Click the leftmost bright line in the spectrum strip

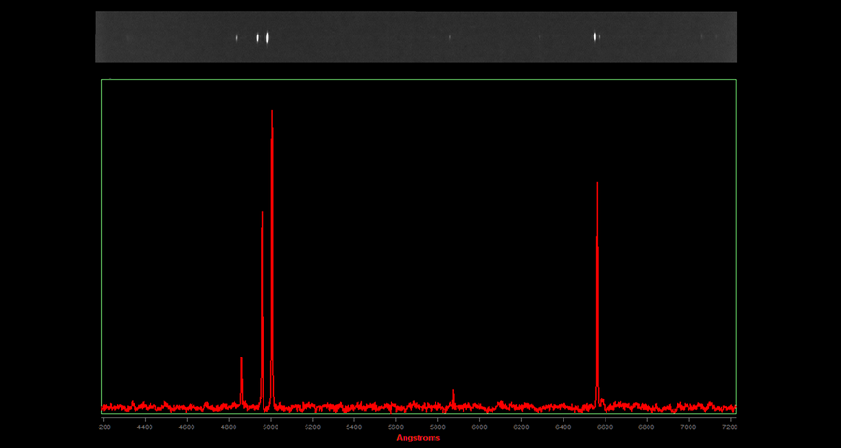(x=237, y=38)
